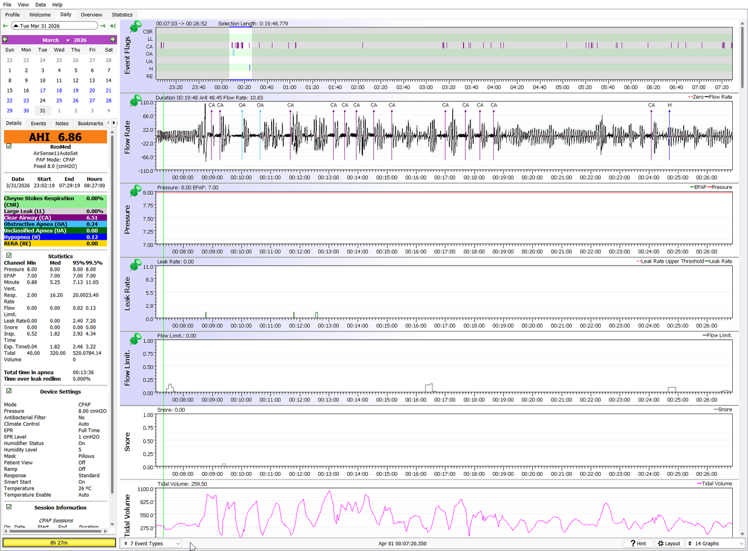Screen dimensions: 748x551
Task: Toggle the Session Information section checkbox
Action: coord(9,507)
